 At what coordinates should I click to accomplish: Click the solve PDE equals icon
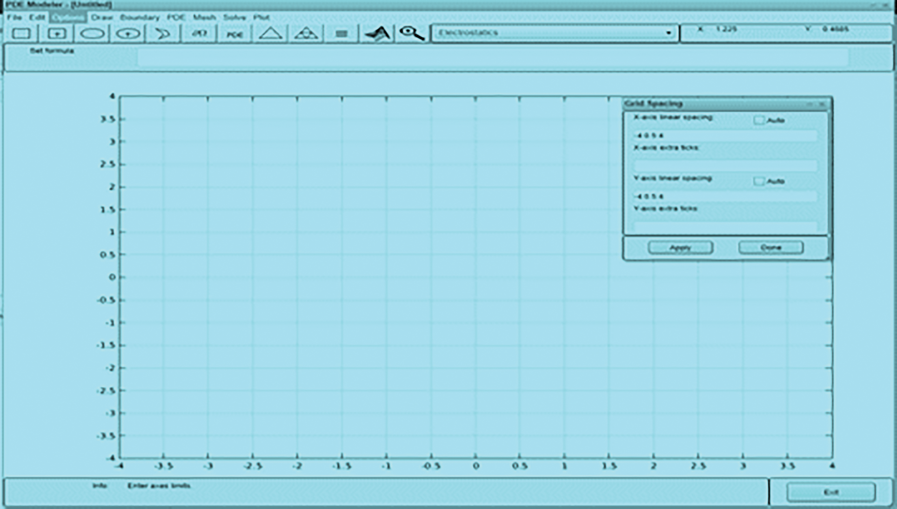coord(341,33)
